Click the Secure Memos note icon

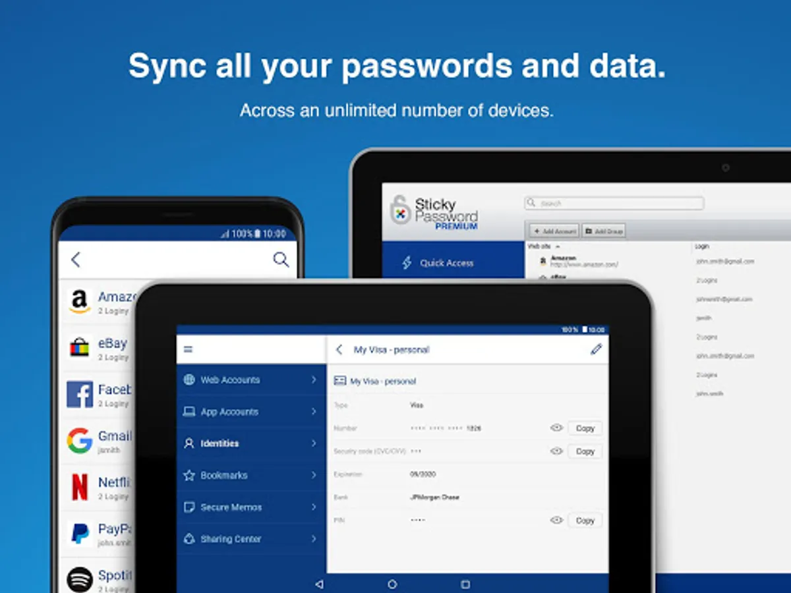tap(189, 507)
